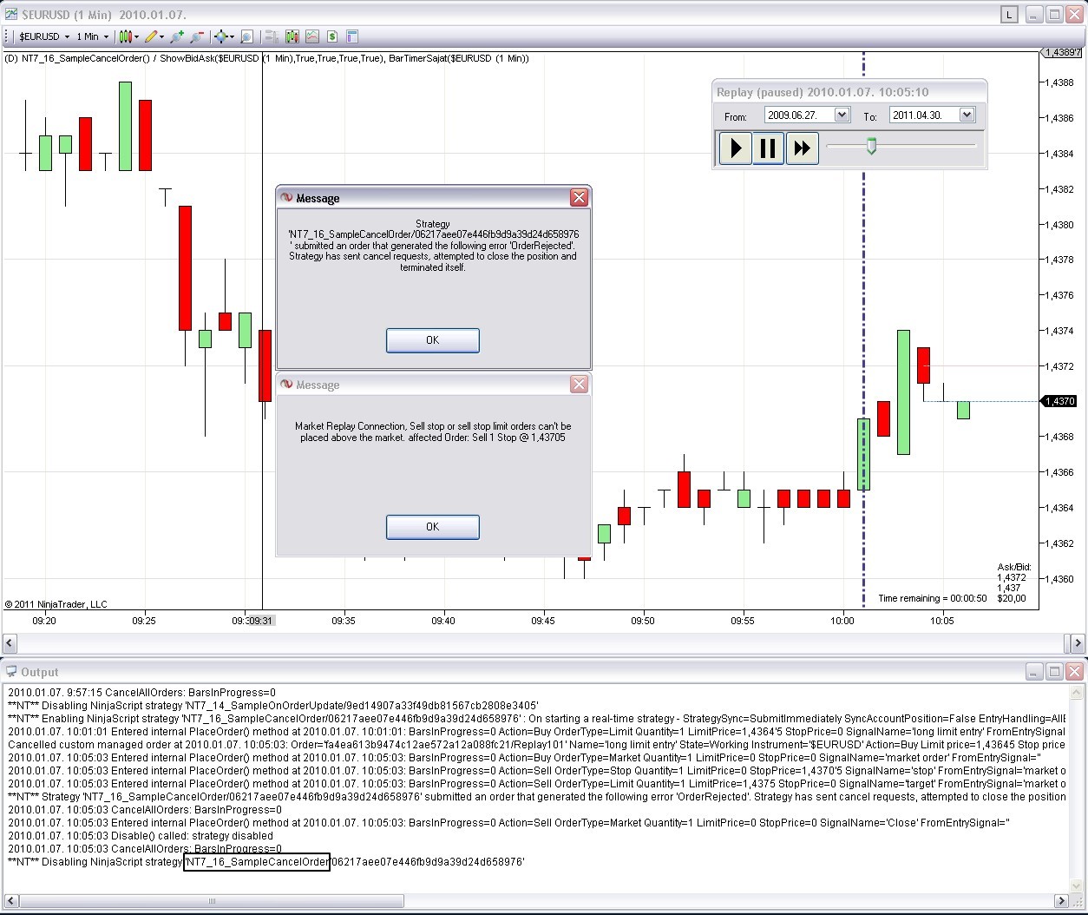Screen dimensions: 1088x915
Task: Click the © 2011 NinjaTrader, LLC text
Action: pos(56,604)
